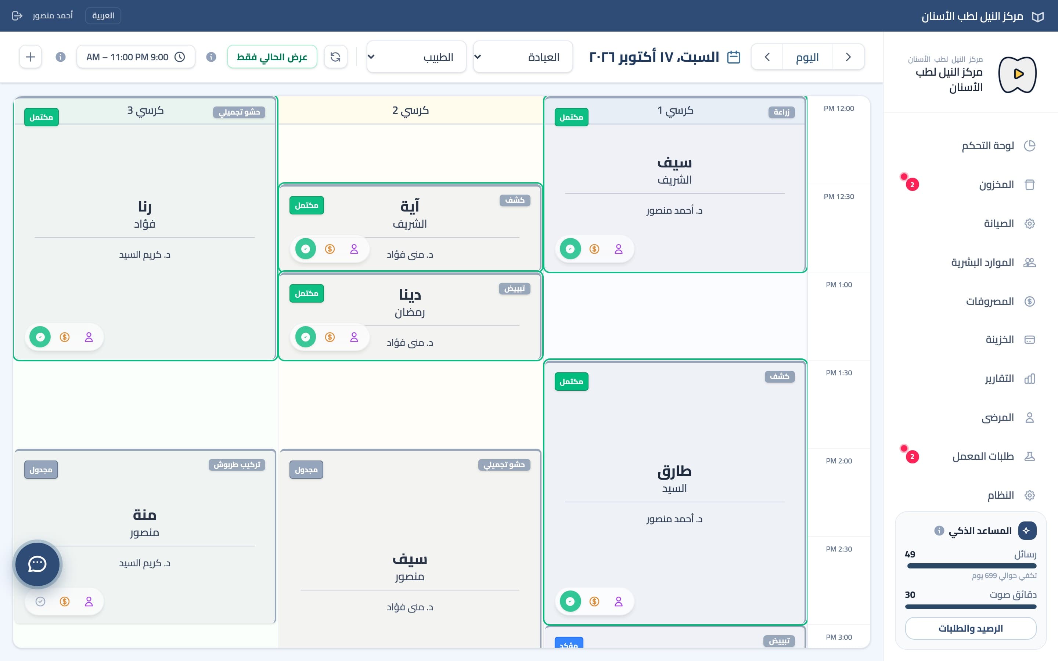Image resolution: width=1058 pixels, height=661 pixels.
Task: Open the floating chat bubble button
Action: (37, 564)
